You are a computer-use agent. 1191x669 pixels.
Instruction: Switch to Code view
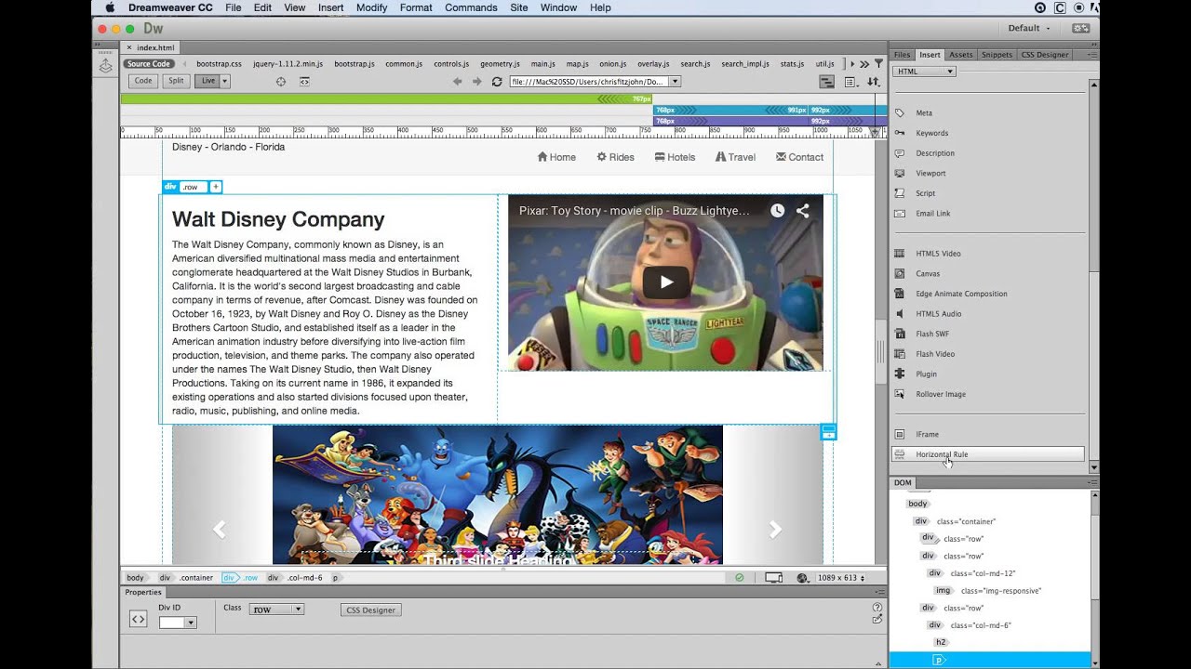[x=143, y=81]
